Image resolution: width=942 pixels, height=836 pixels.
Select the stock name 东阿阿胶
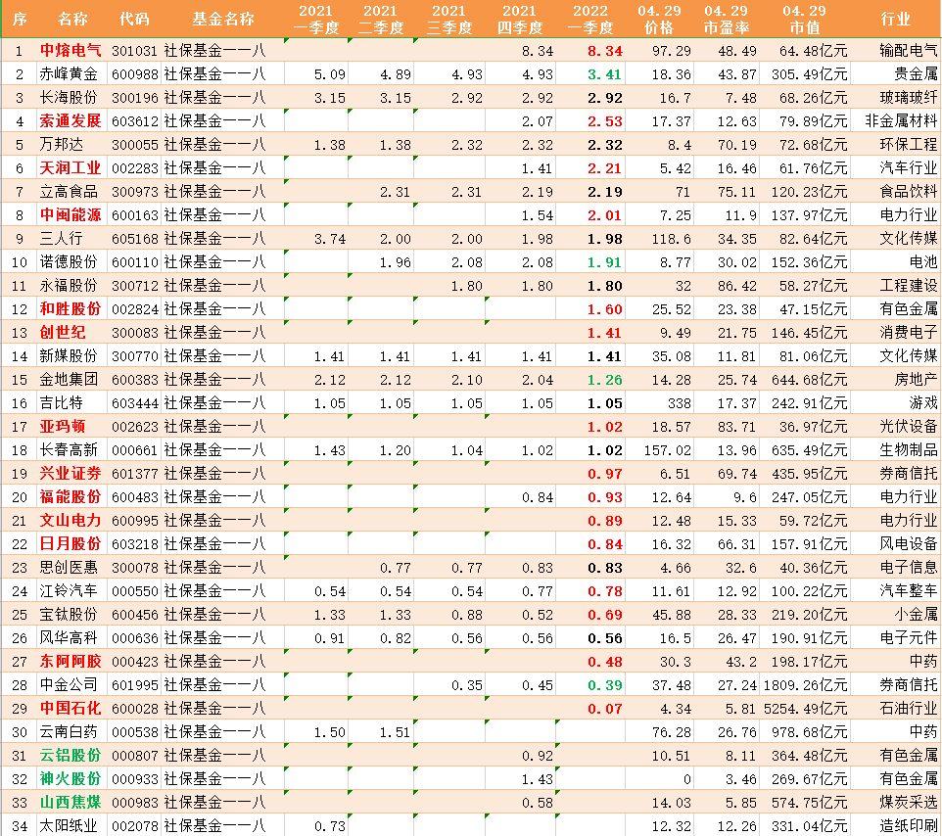click(x=71, y=661)
